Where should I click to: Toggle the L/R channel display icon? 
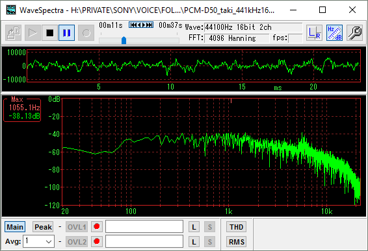coord(314,33)
